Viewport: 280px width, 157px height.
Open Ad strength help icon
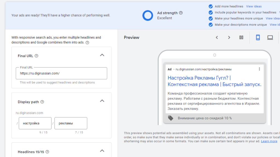[x=181, y=13]
